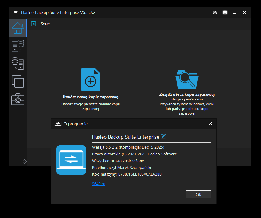Click the 'Kod maszyny' machine code text
This screenshot has height=218, width=261.
[127, 174]
